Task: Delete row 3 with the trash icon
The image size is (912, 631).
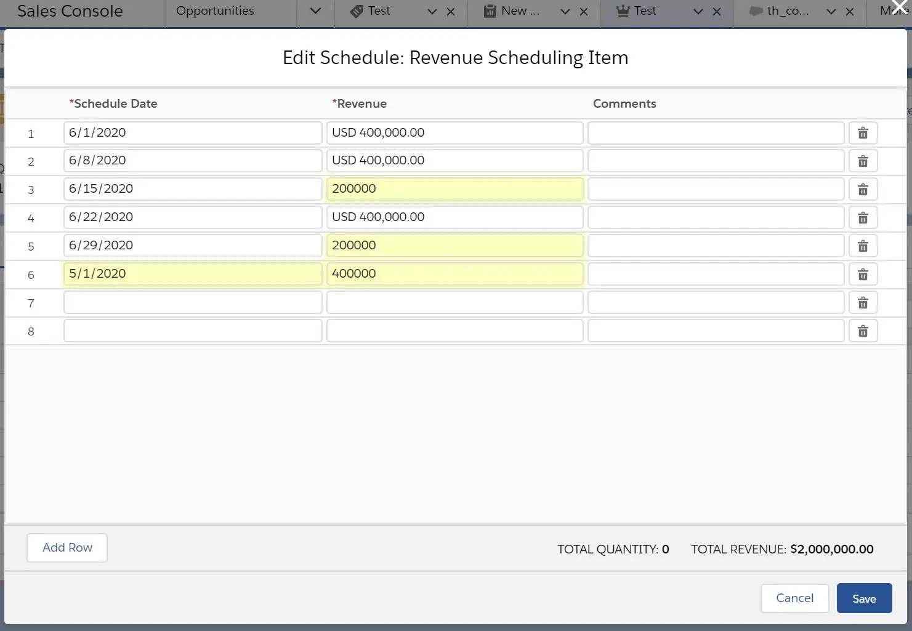Action: point(863,190)
